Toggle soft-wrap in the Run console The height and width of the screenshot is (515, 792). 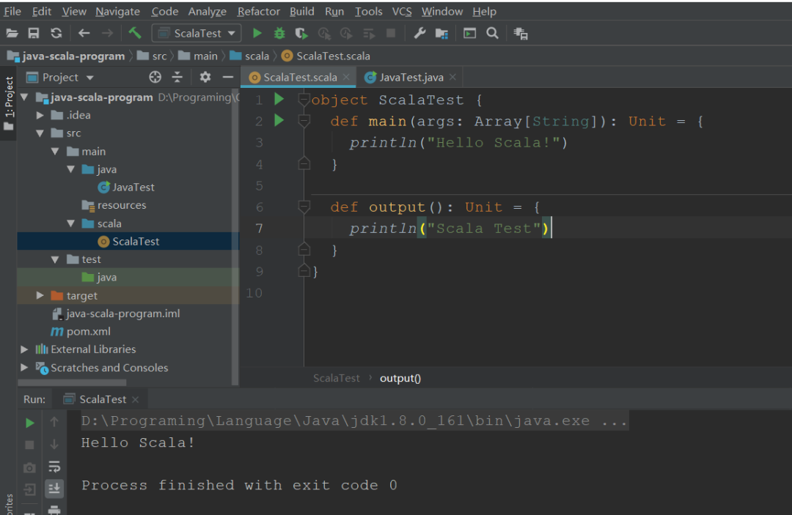tap(54, 467)
